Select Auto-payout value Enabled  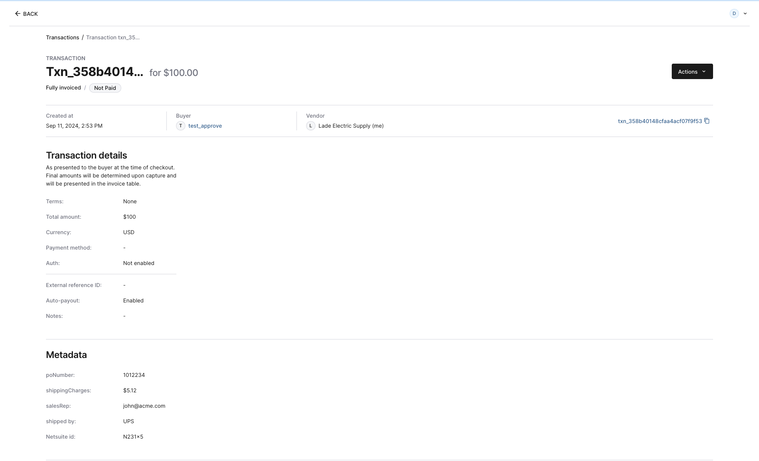(x=133, y=301)
